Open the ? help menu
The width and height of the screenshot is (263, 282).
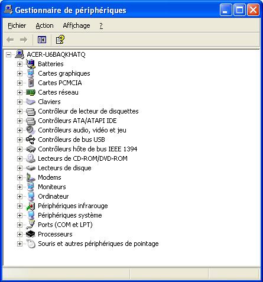click(101, 25)
